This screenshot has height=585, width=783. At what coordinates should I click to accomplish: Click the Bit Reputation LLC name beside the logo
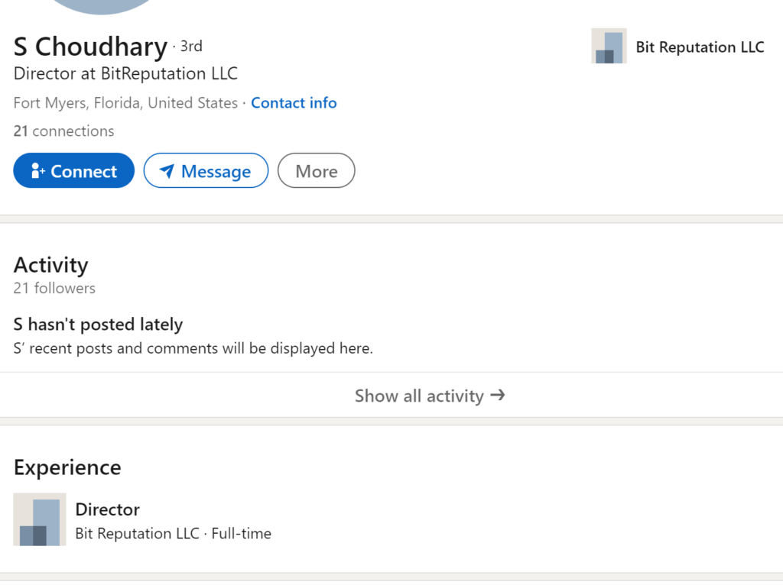click(x=700, y=47)
